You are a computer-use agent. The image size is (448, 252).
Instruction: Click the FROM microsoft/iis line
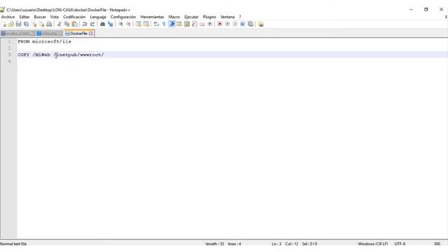(x=44, y=41)
